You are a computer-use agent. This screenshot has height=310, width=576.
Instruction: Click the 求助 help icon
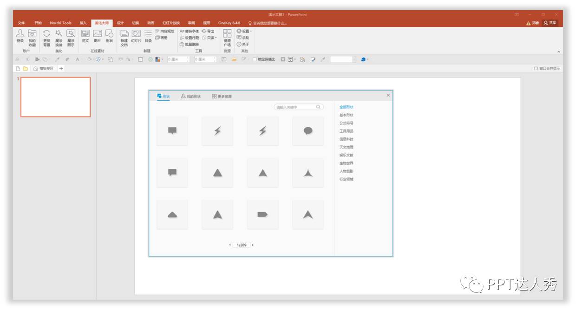pos(243,38)
